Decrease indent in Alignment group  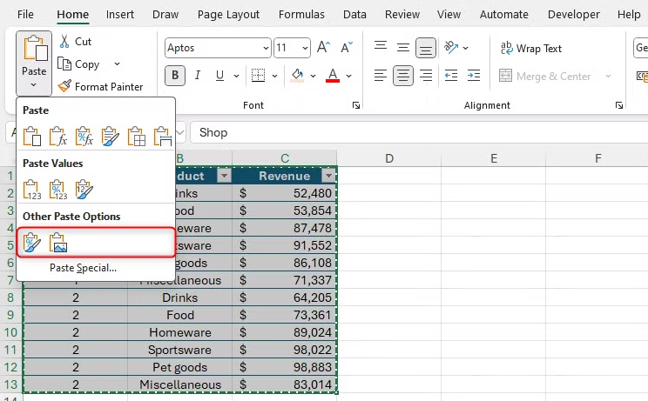click(451, 76)
